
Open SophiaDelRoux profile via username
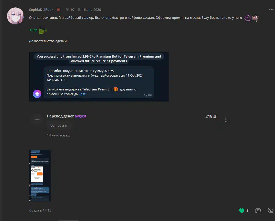[41, 10]
